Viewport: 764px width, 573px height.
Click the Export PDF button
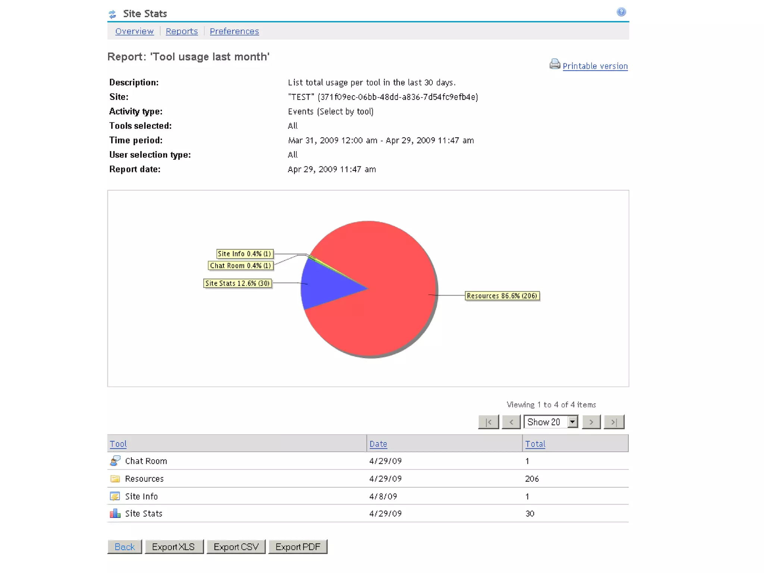(298, 547)
